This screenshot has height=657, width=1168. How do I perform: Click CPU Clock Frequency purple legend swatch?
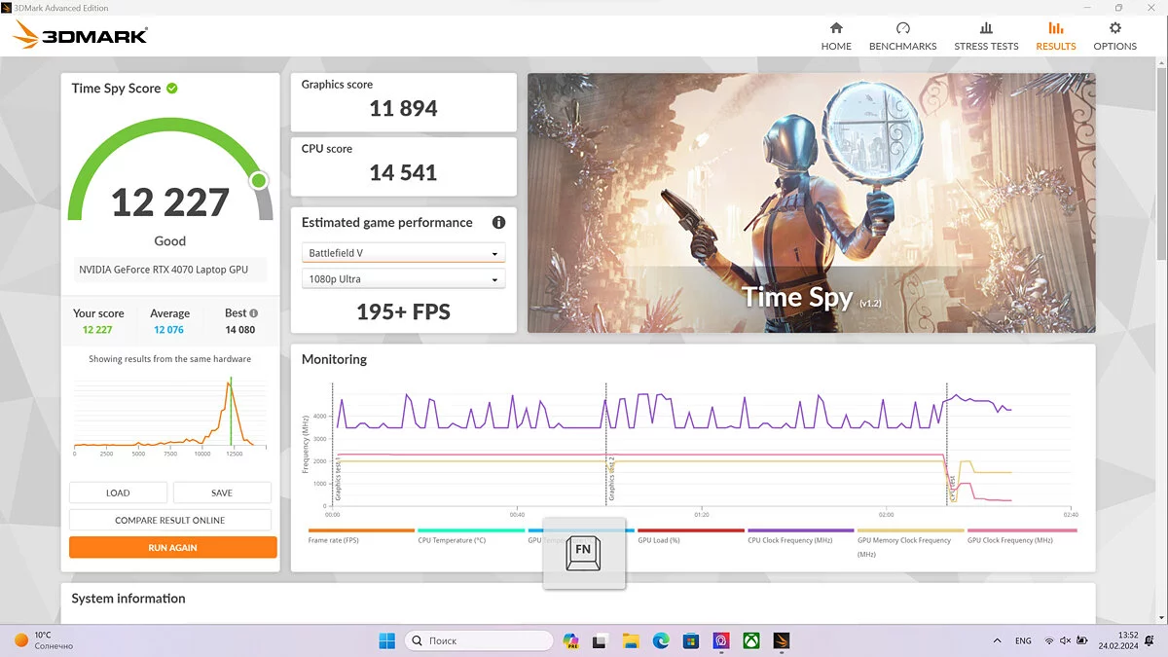point(801,530)
